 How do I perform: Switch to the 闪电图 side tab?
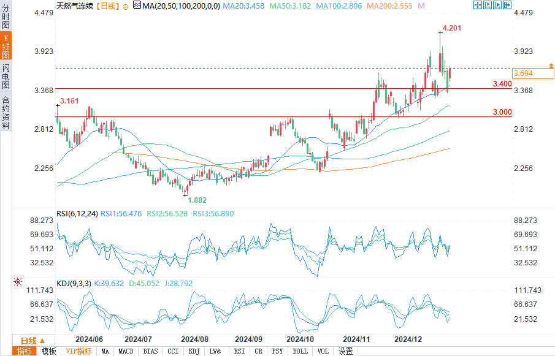(x=6, y=75)
